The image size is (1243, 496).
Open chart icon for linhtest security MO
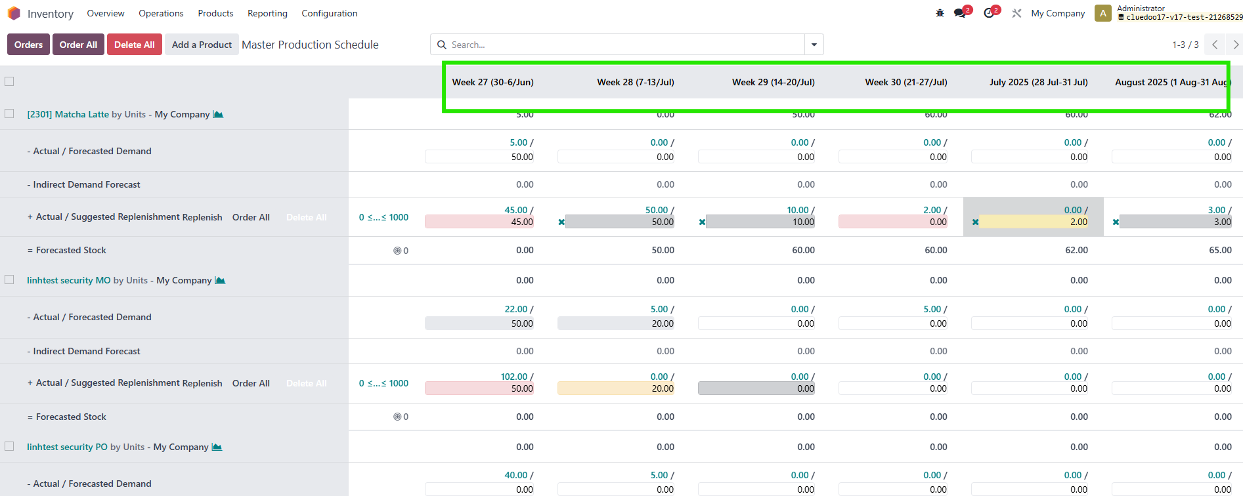pyautogui.click(x=220, y=280)
